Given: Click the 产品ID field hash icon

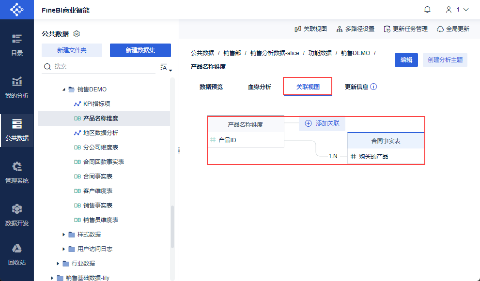Looking at the screenshot, I should (x=213, y=140).
